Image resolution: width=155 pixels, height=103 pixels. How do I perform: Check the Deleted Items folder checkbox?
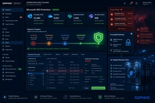tap(29, 78)
